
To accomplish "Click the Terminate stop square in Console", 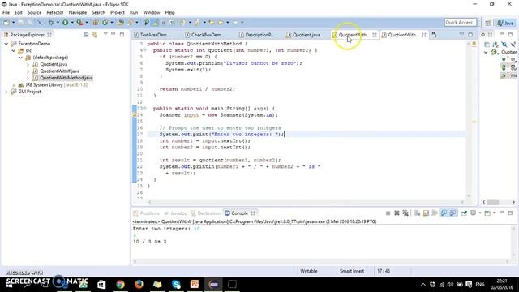I will click(x=388, y=213).
